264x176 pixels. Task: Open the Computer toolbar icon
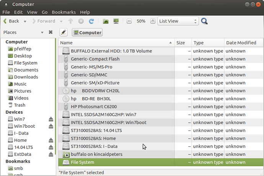[116, 21]
